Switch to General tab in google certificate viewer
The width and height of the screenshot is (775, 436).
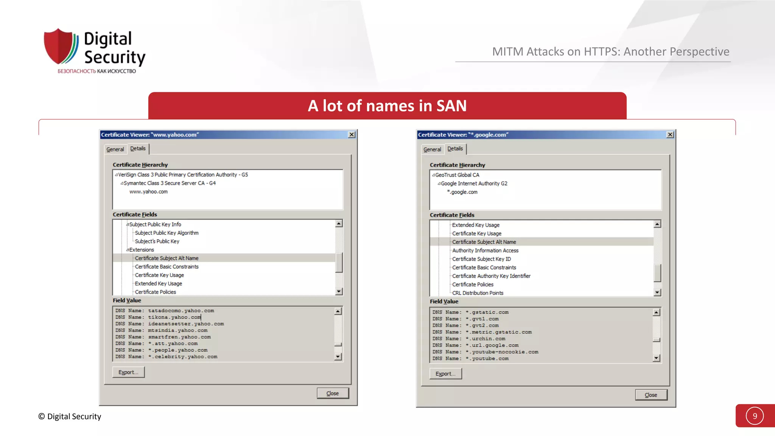coord(432,149)
